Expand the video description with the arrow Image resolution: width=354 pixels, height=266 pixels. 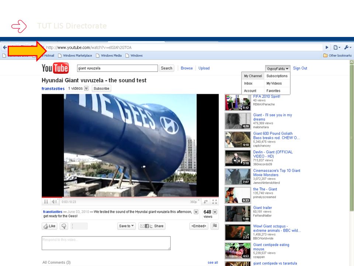pos(196,212)
